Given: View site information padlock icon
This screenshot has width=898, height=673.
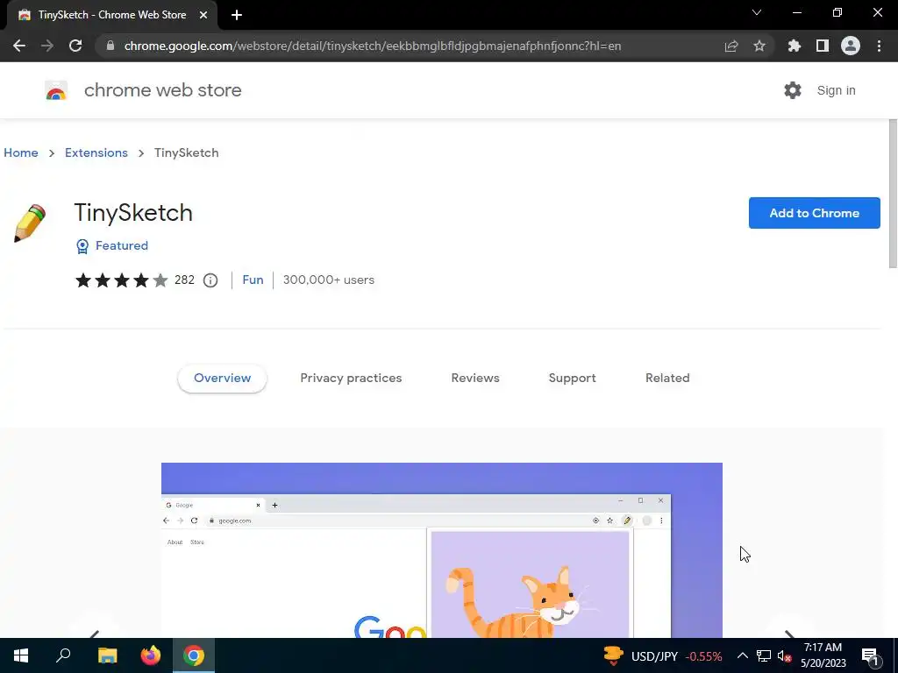Looking at the screenshot, I should click(110, 46).
